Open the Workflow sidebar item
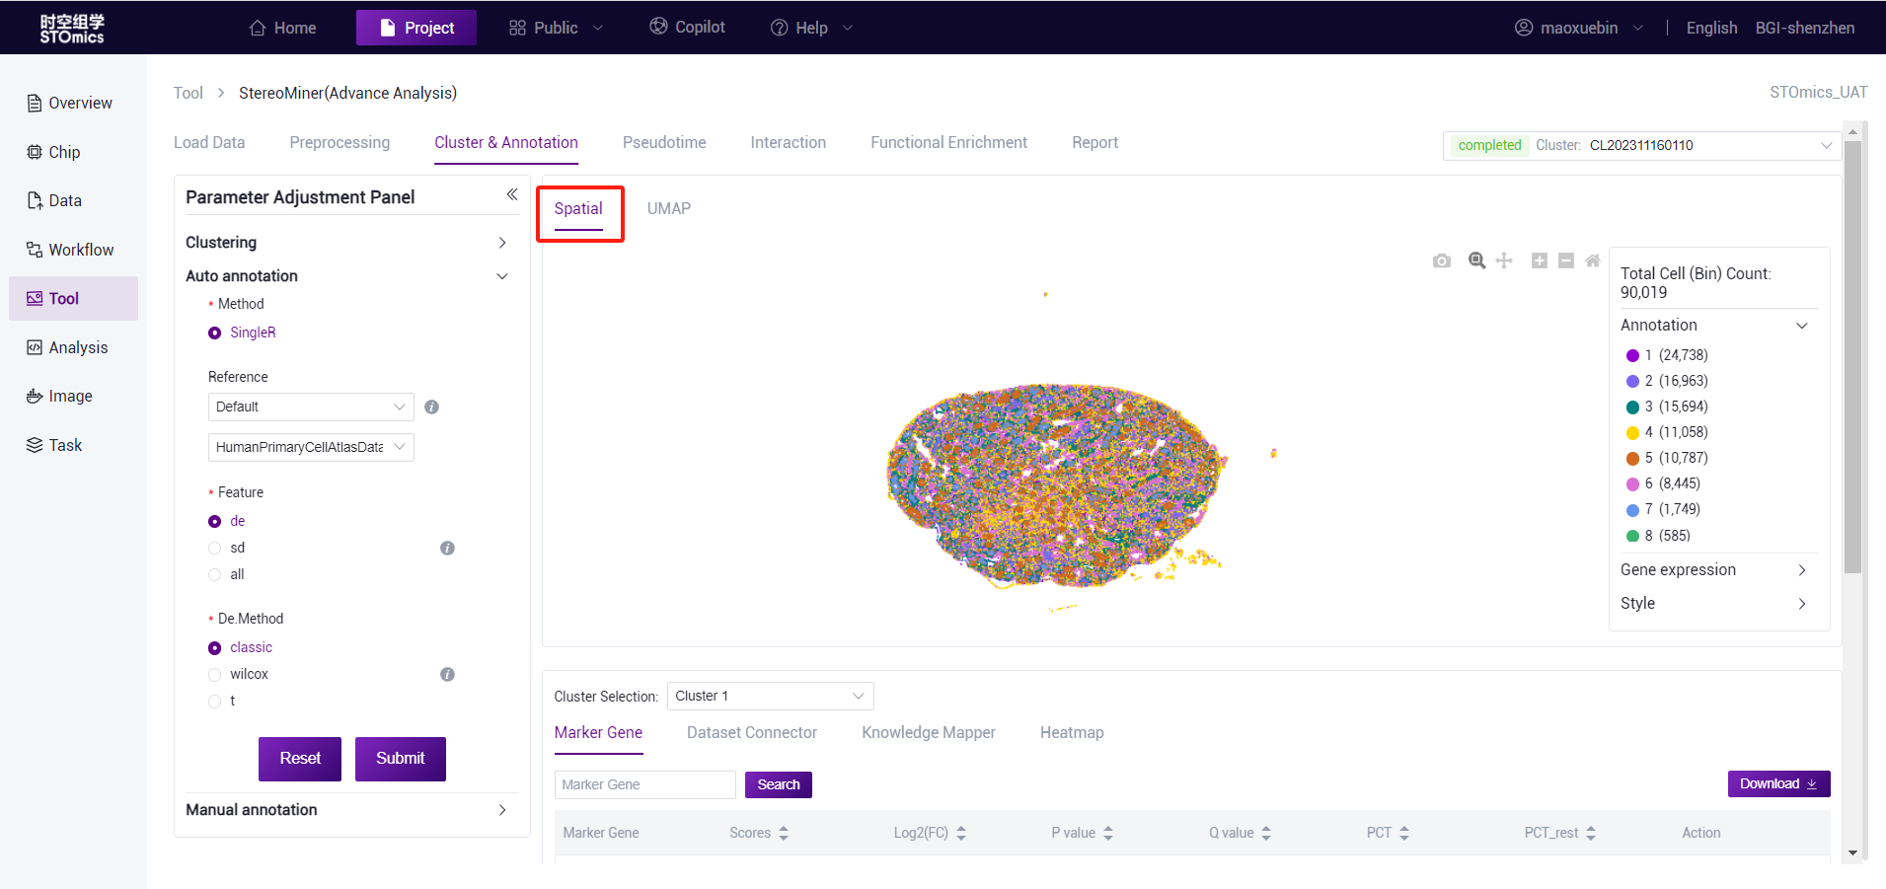The width and height of the screenshot is (1886, 889). [70, 250]
